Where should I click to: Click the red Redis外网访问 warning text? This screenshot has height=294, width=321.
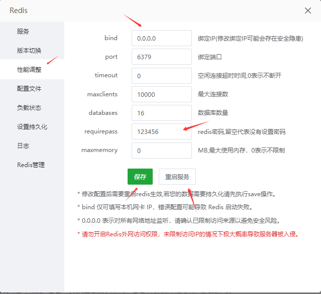click(x=188, y=234)
